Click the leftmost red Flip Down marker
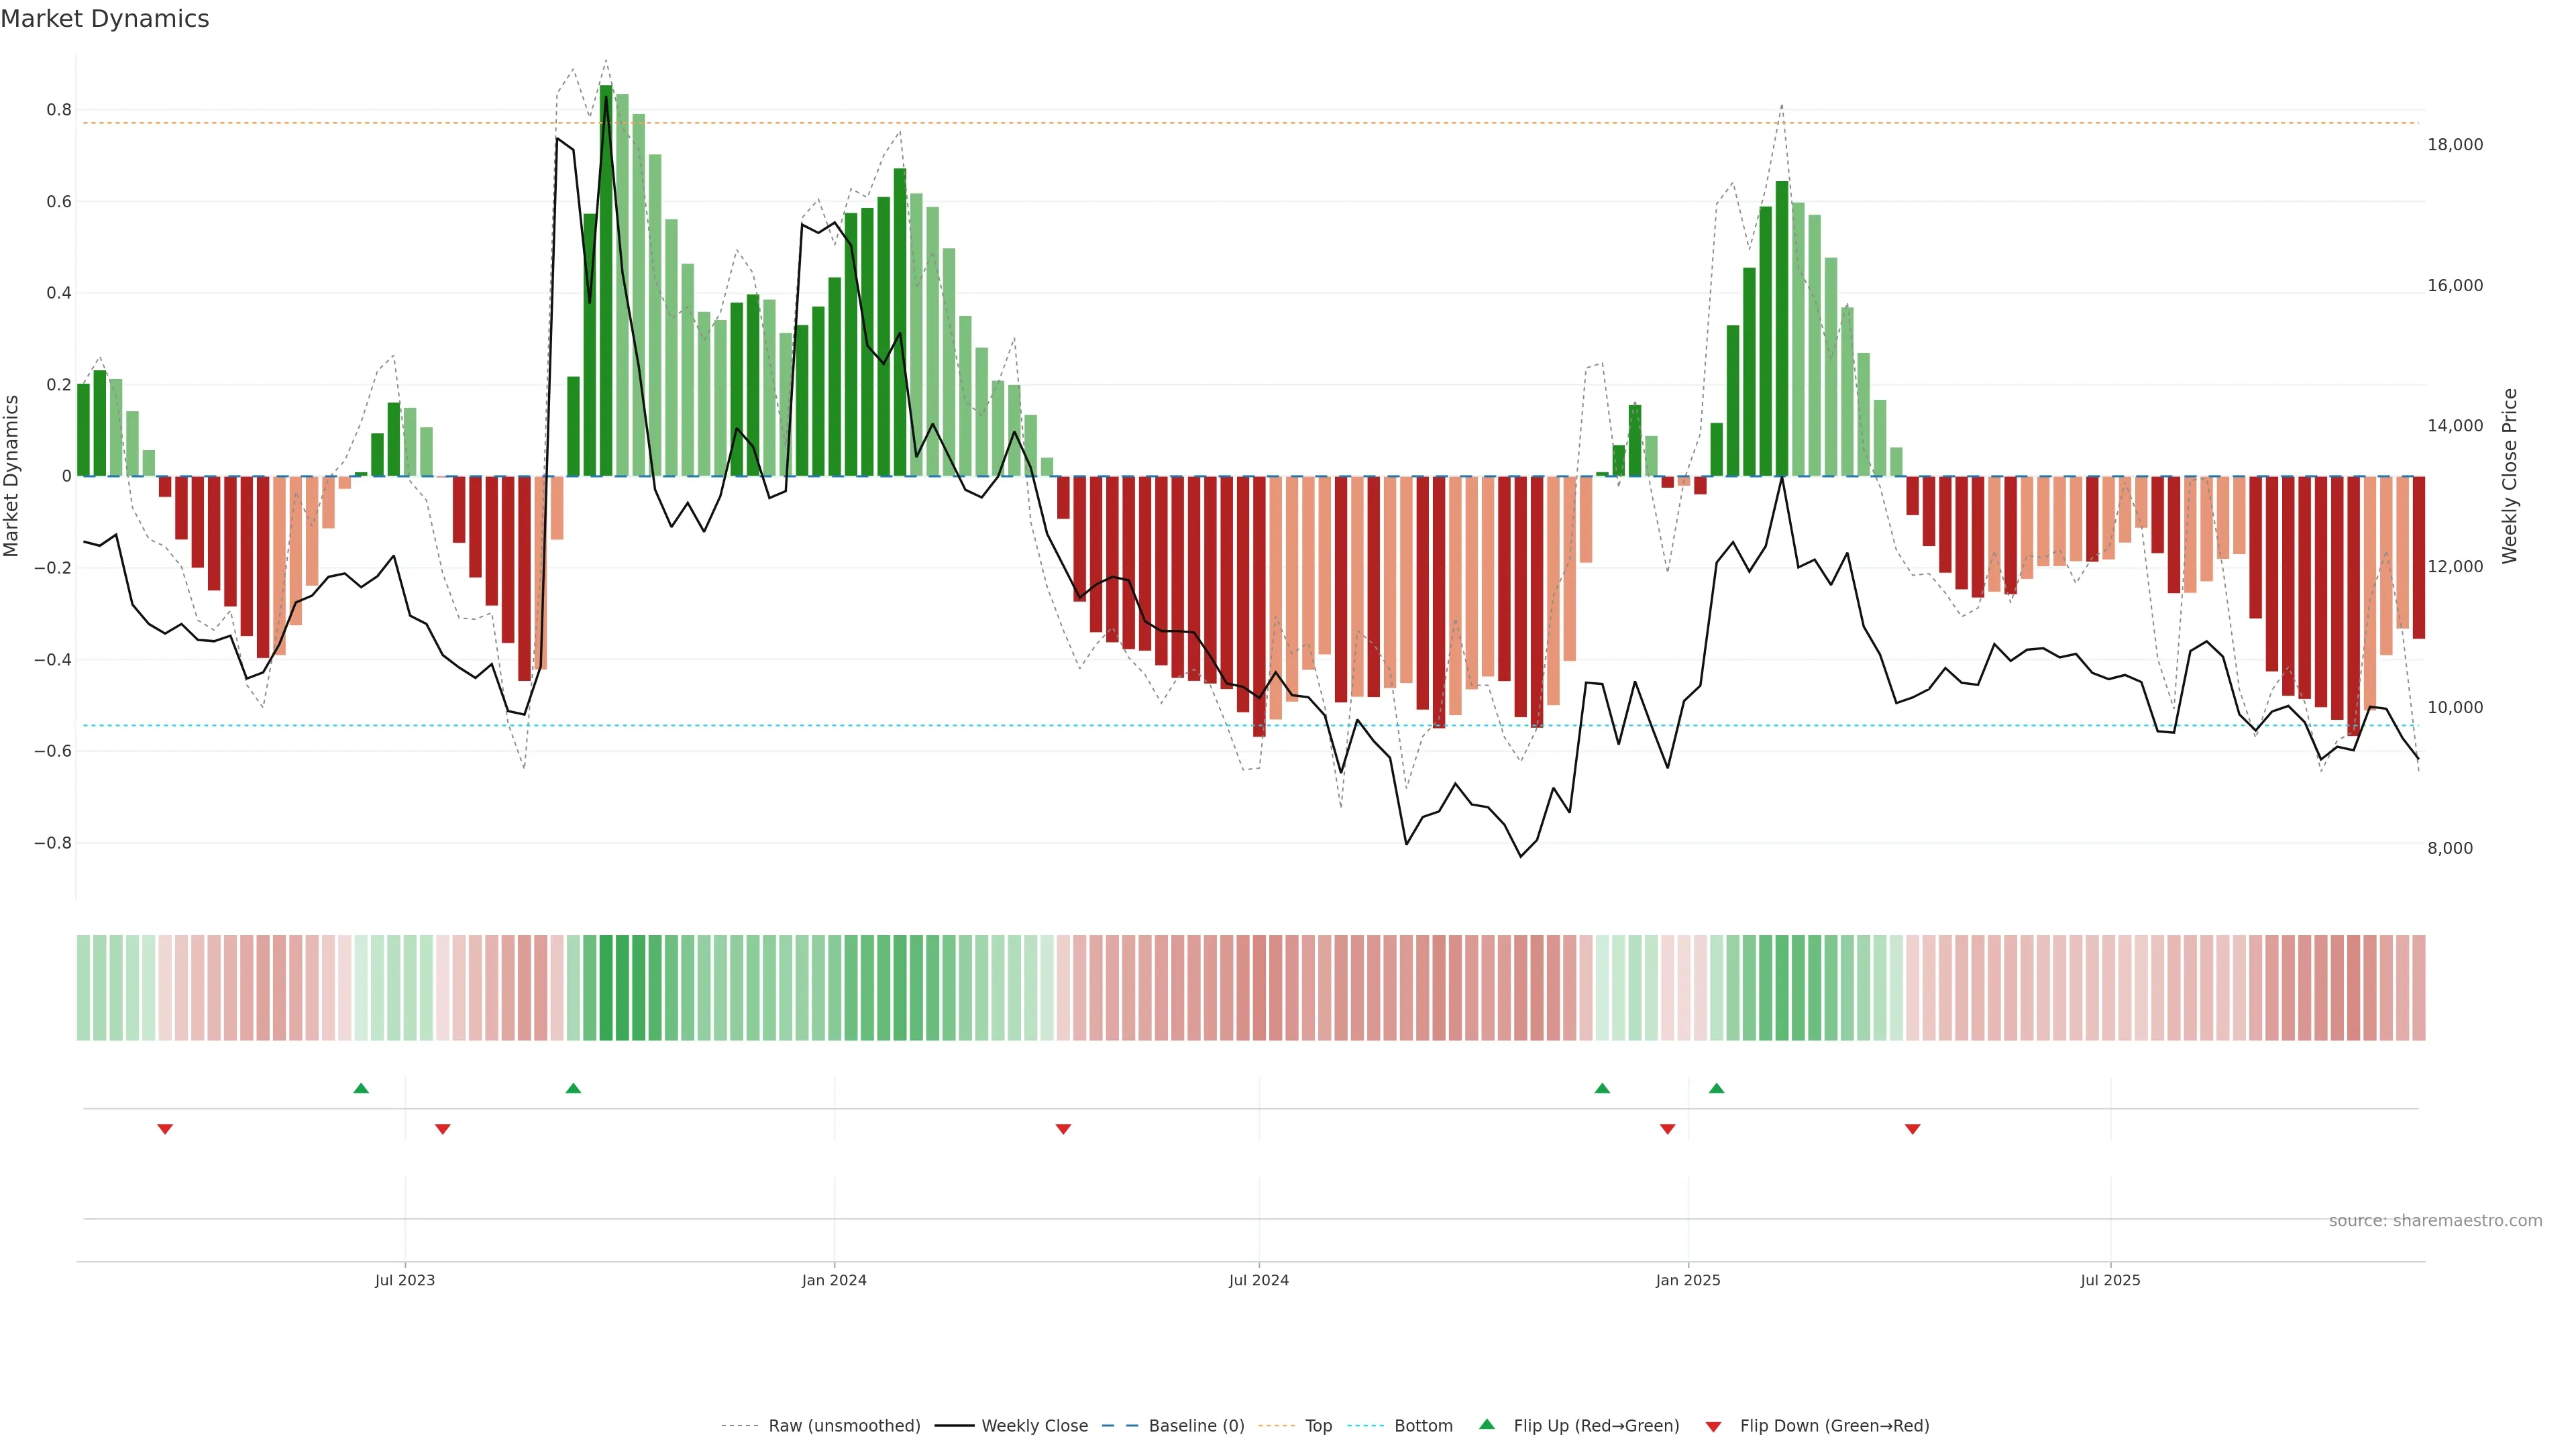Screen dimensions: 2576x1449 tap(165, 1129)
